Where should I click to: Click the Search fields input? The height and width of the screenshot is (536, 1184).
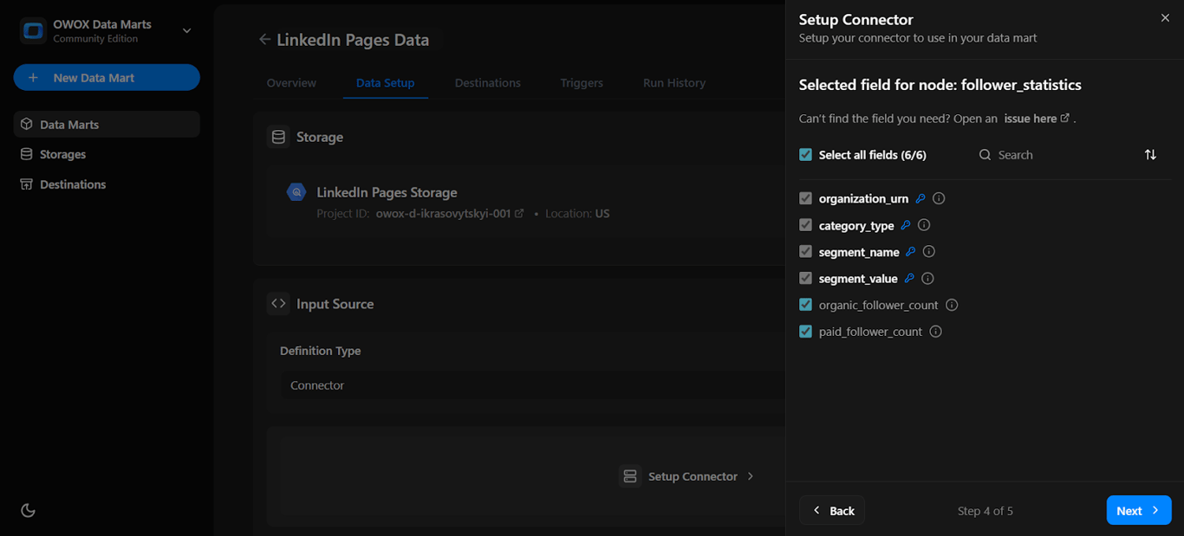[1049, 155]
